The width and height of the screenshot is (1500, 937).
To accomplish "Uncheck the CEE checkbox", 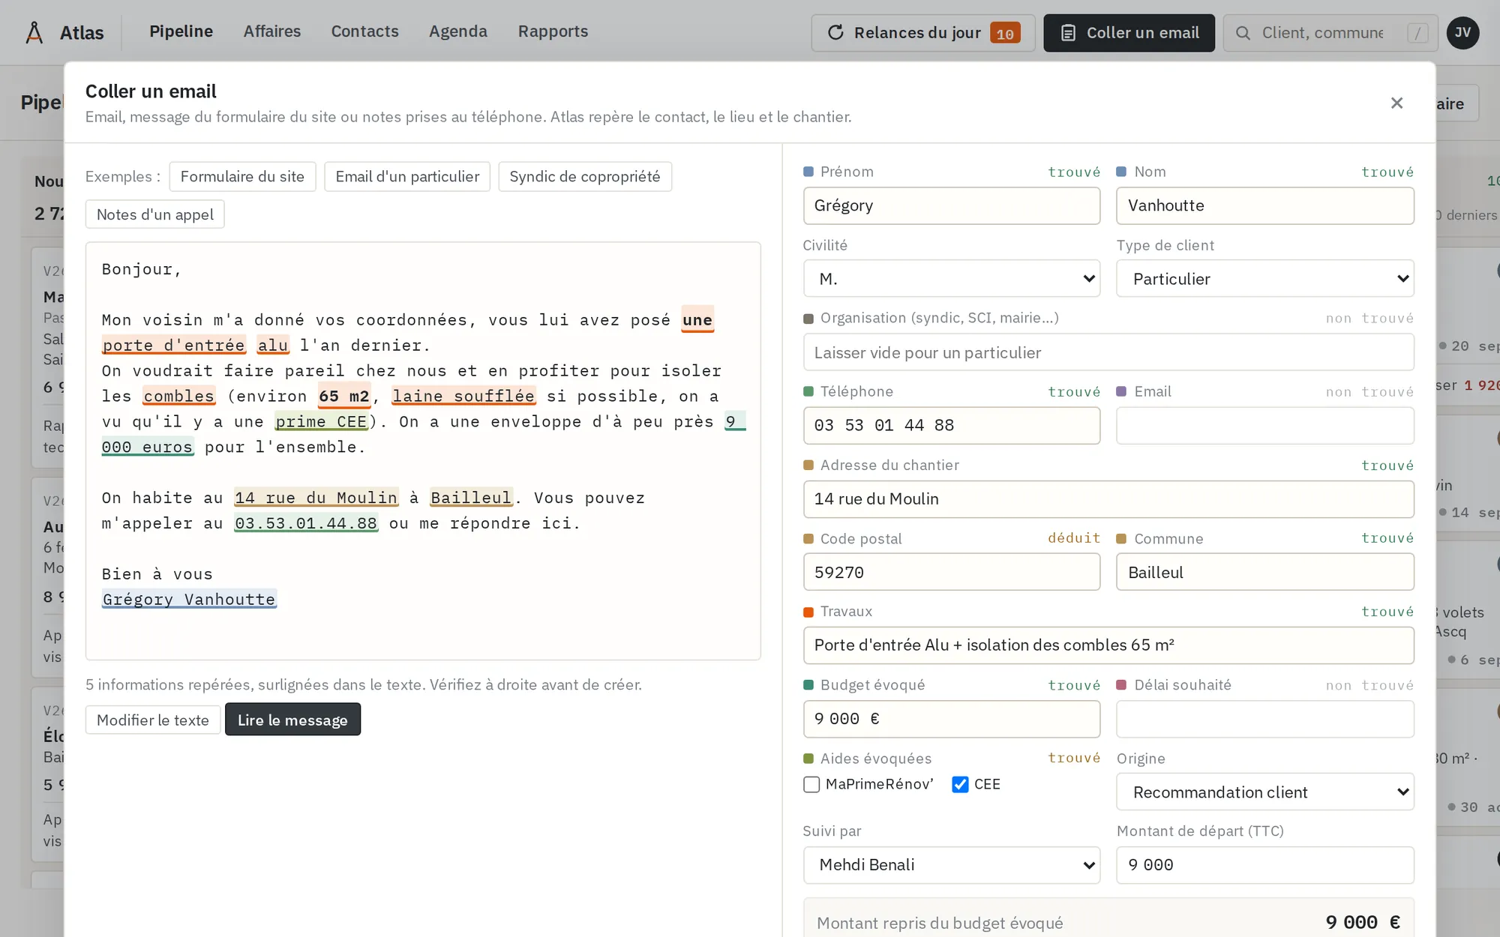I will pyautogui.click(x=960, y=784).
